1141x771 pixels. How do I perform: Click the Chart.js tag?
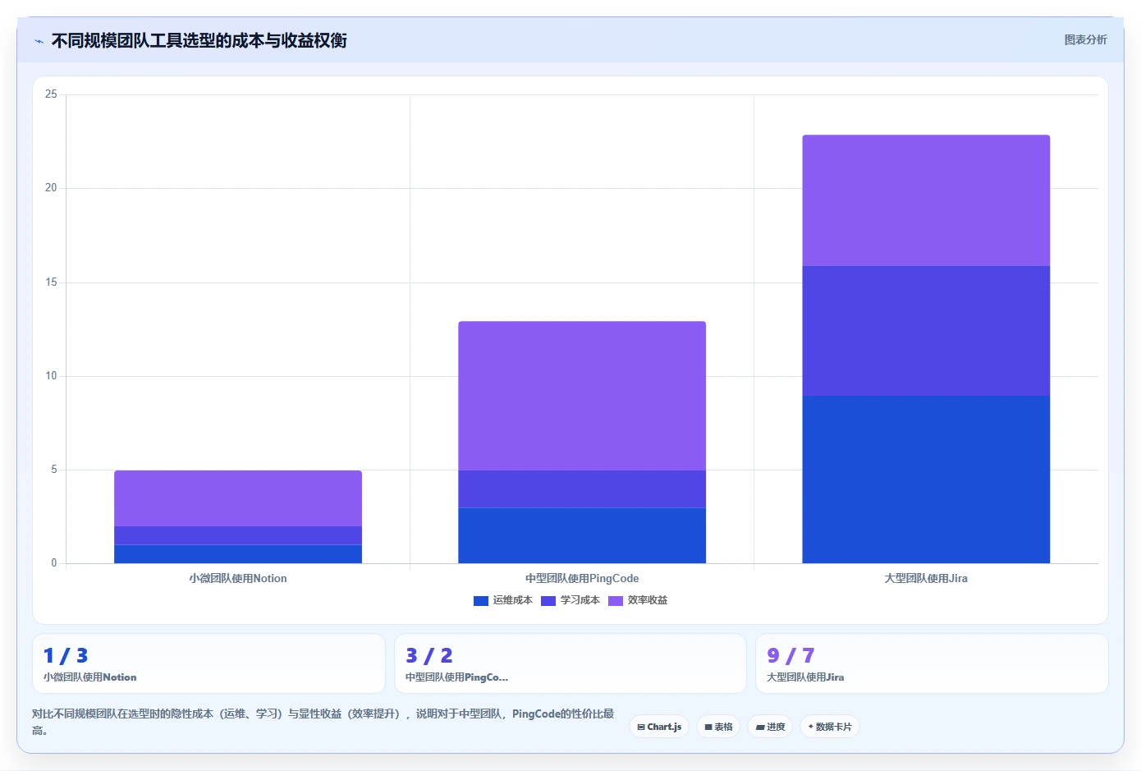[x=659, y=727]
